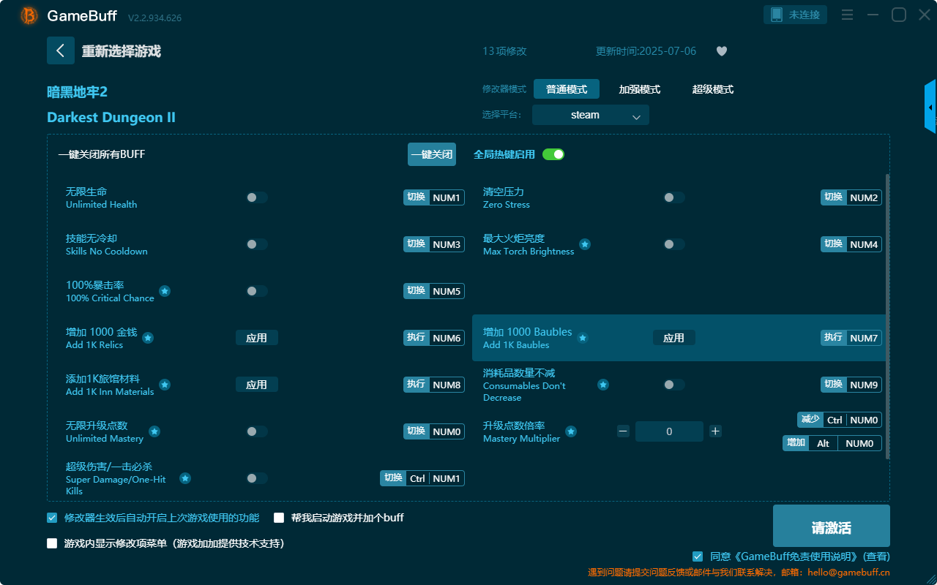
Task: Click the Mastery Multiplier value field
Action: click(669, 431)
